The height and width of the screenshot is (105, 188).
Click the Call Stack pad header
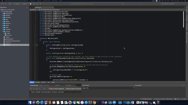click(x=85, y=85)
